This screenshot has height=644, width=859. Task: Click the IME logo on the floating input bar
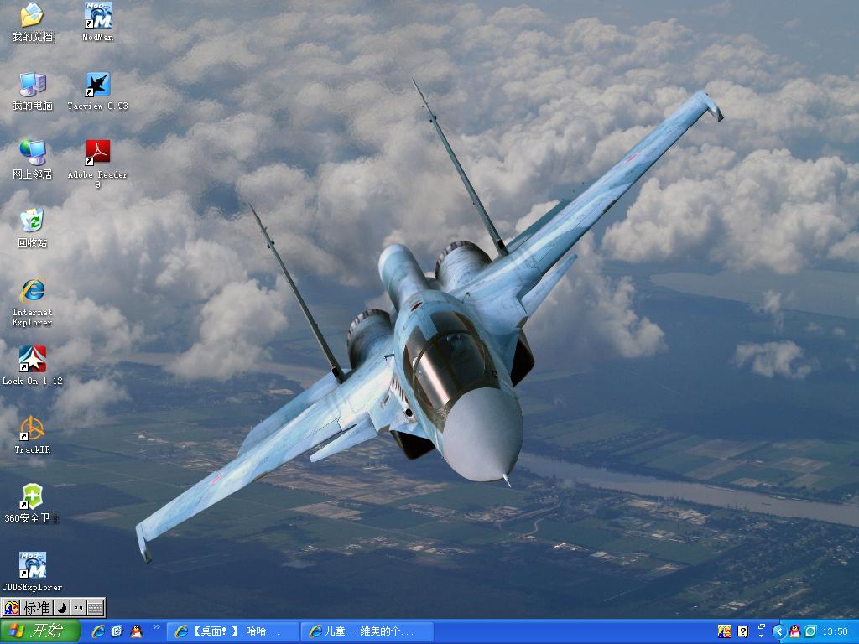point(12,608)
